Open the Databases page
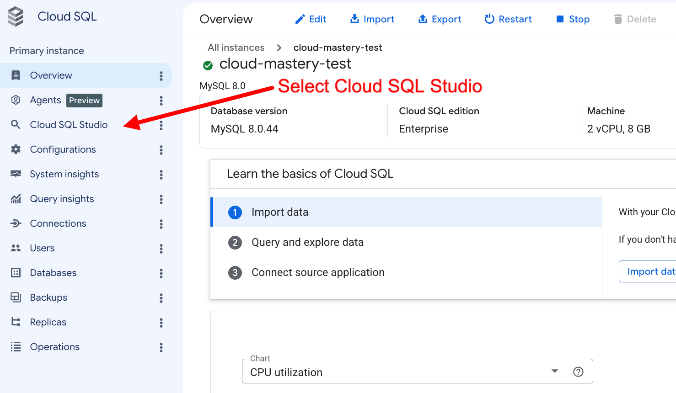This screenshot has width=676, height=393. pos(86,273)
